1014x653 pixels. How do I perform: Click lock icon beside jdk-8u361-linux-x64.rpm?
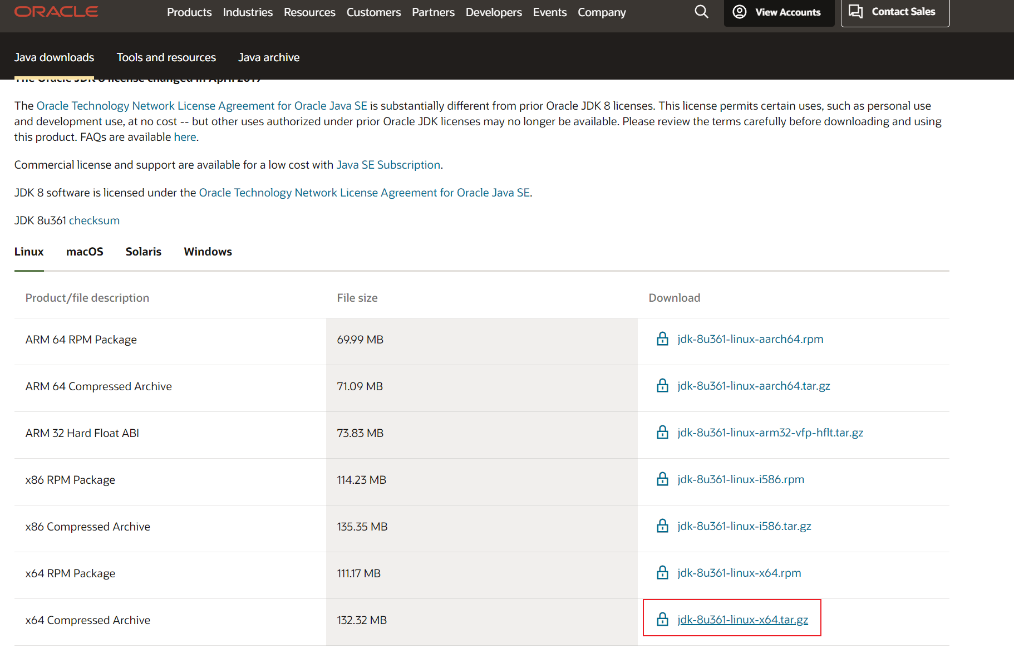[x=662, y=573]
